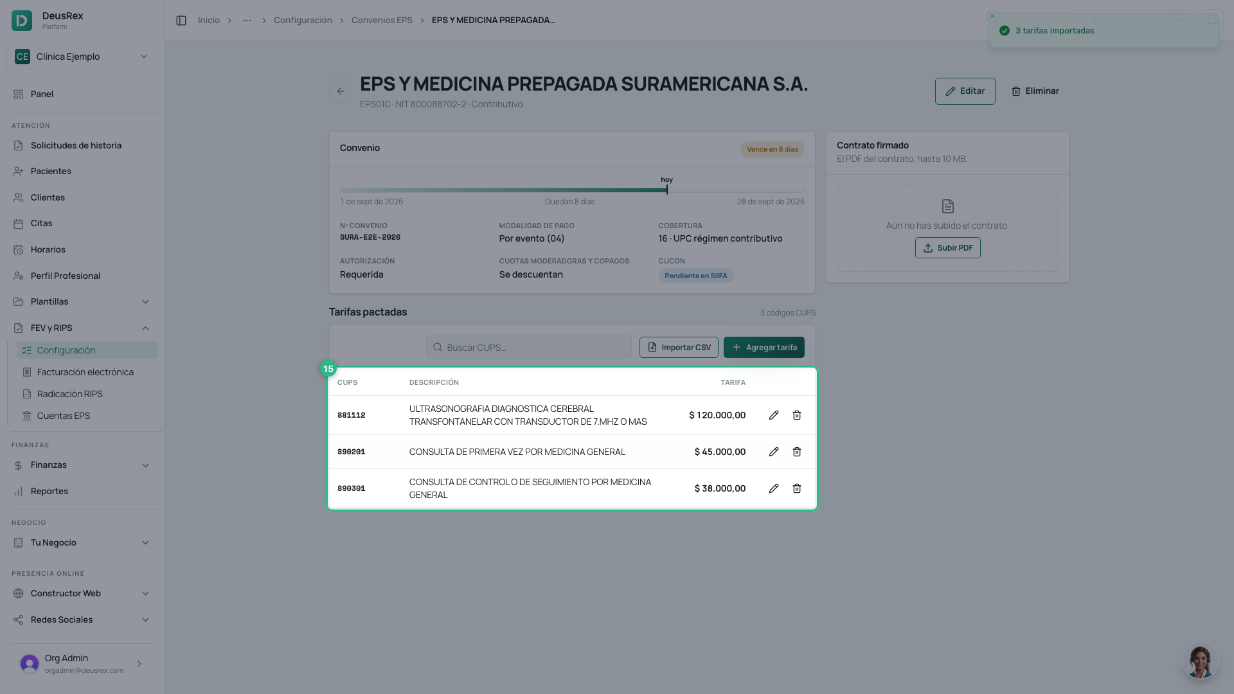
Task: Collapse the FEV y RIPS section
Action: pyautogui.click(x=82, y=328)
